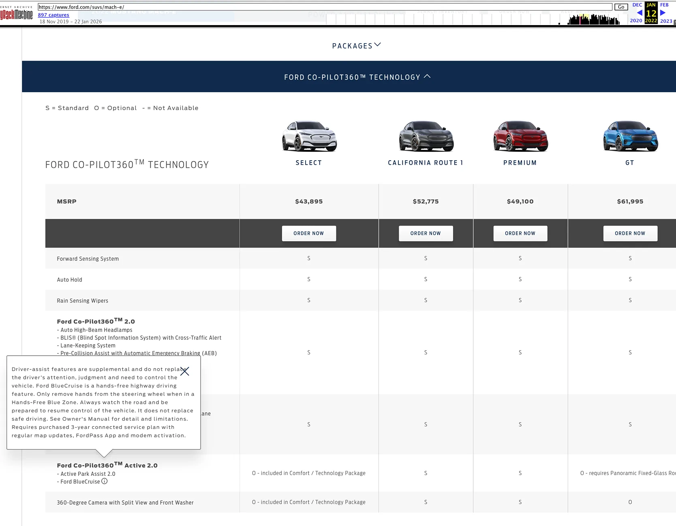The width and height of the screenshot is (676, 526).
Task: Select the red Premium vehicle image
Action: [x=520, y=136]
